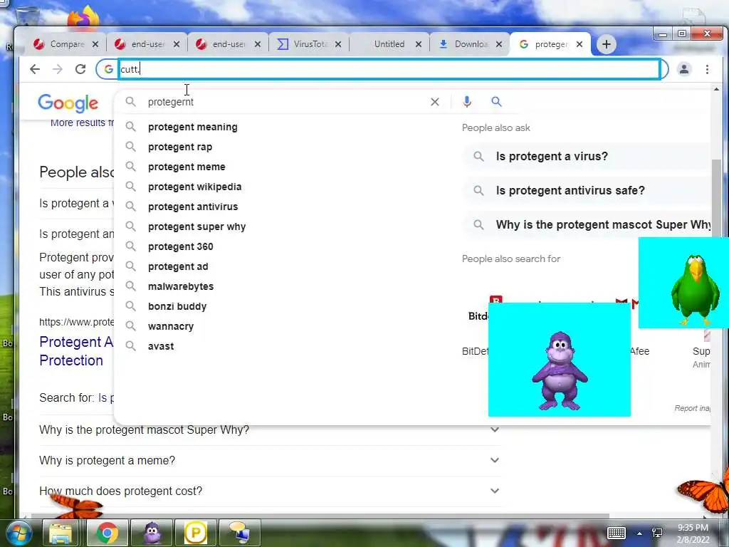Image resolution: width=729 pixels, height=547 pixels.
Task: Click the 'More results' link
Action: pyautogui.click(x=82, y=123)
